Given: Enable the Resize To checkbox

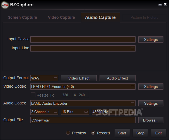Looking at the screenshot, I should [33, 95].
